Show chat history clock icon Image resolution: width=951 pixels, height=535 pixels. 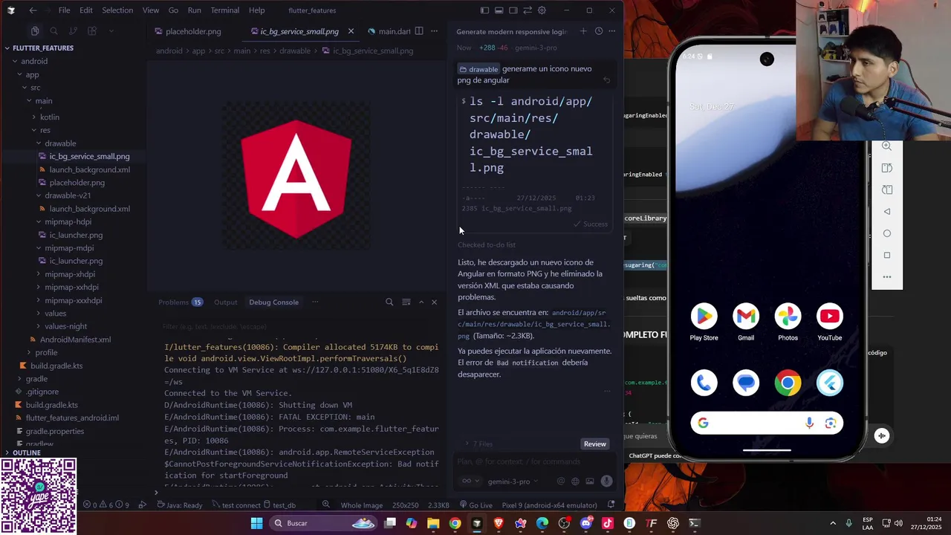[598, 31]
